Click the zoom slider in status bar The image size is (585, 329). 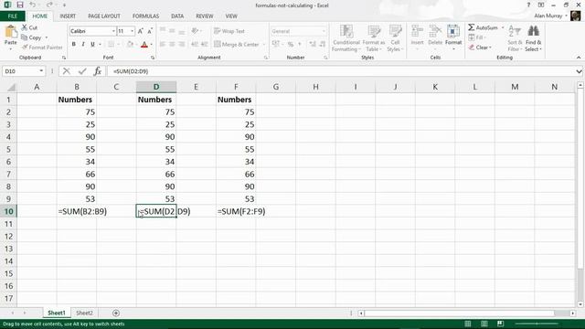(537, 324)
